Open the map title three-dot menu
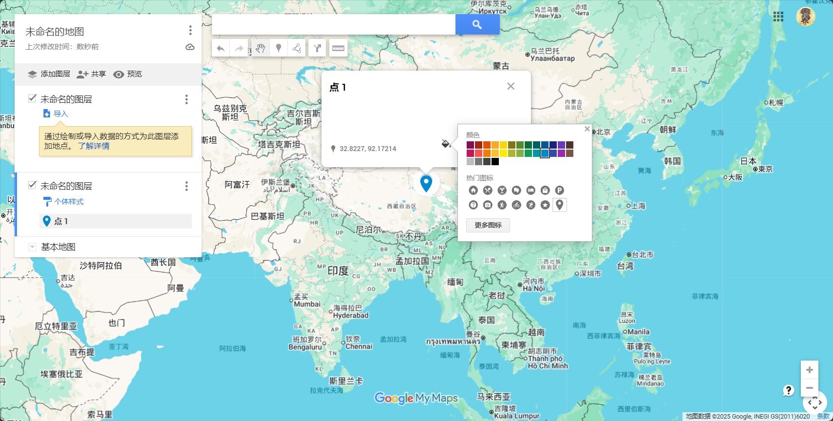The image size is (833, 421). click(x=190, y=31)
